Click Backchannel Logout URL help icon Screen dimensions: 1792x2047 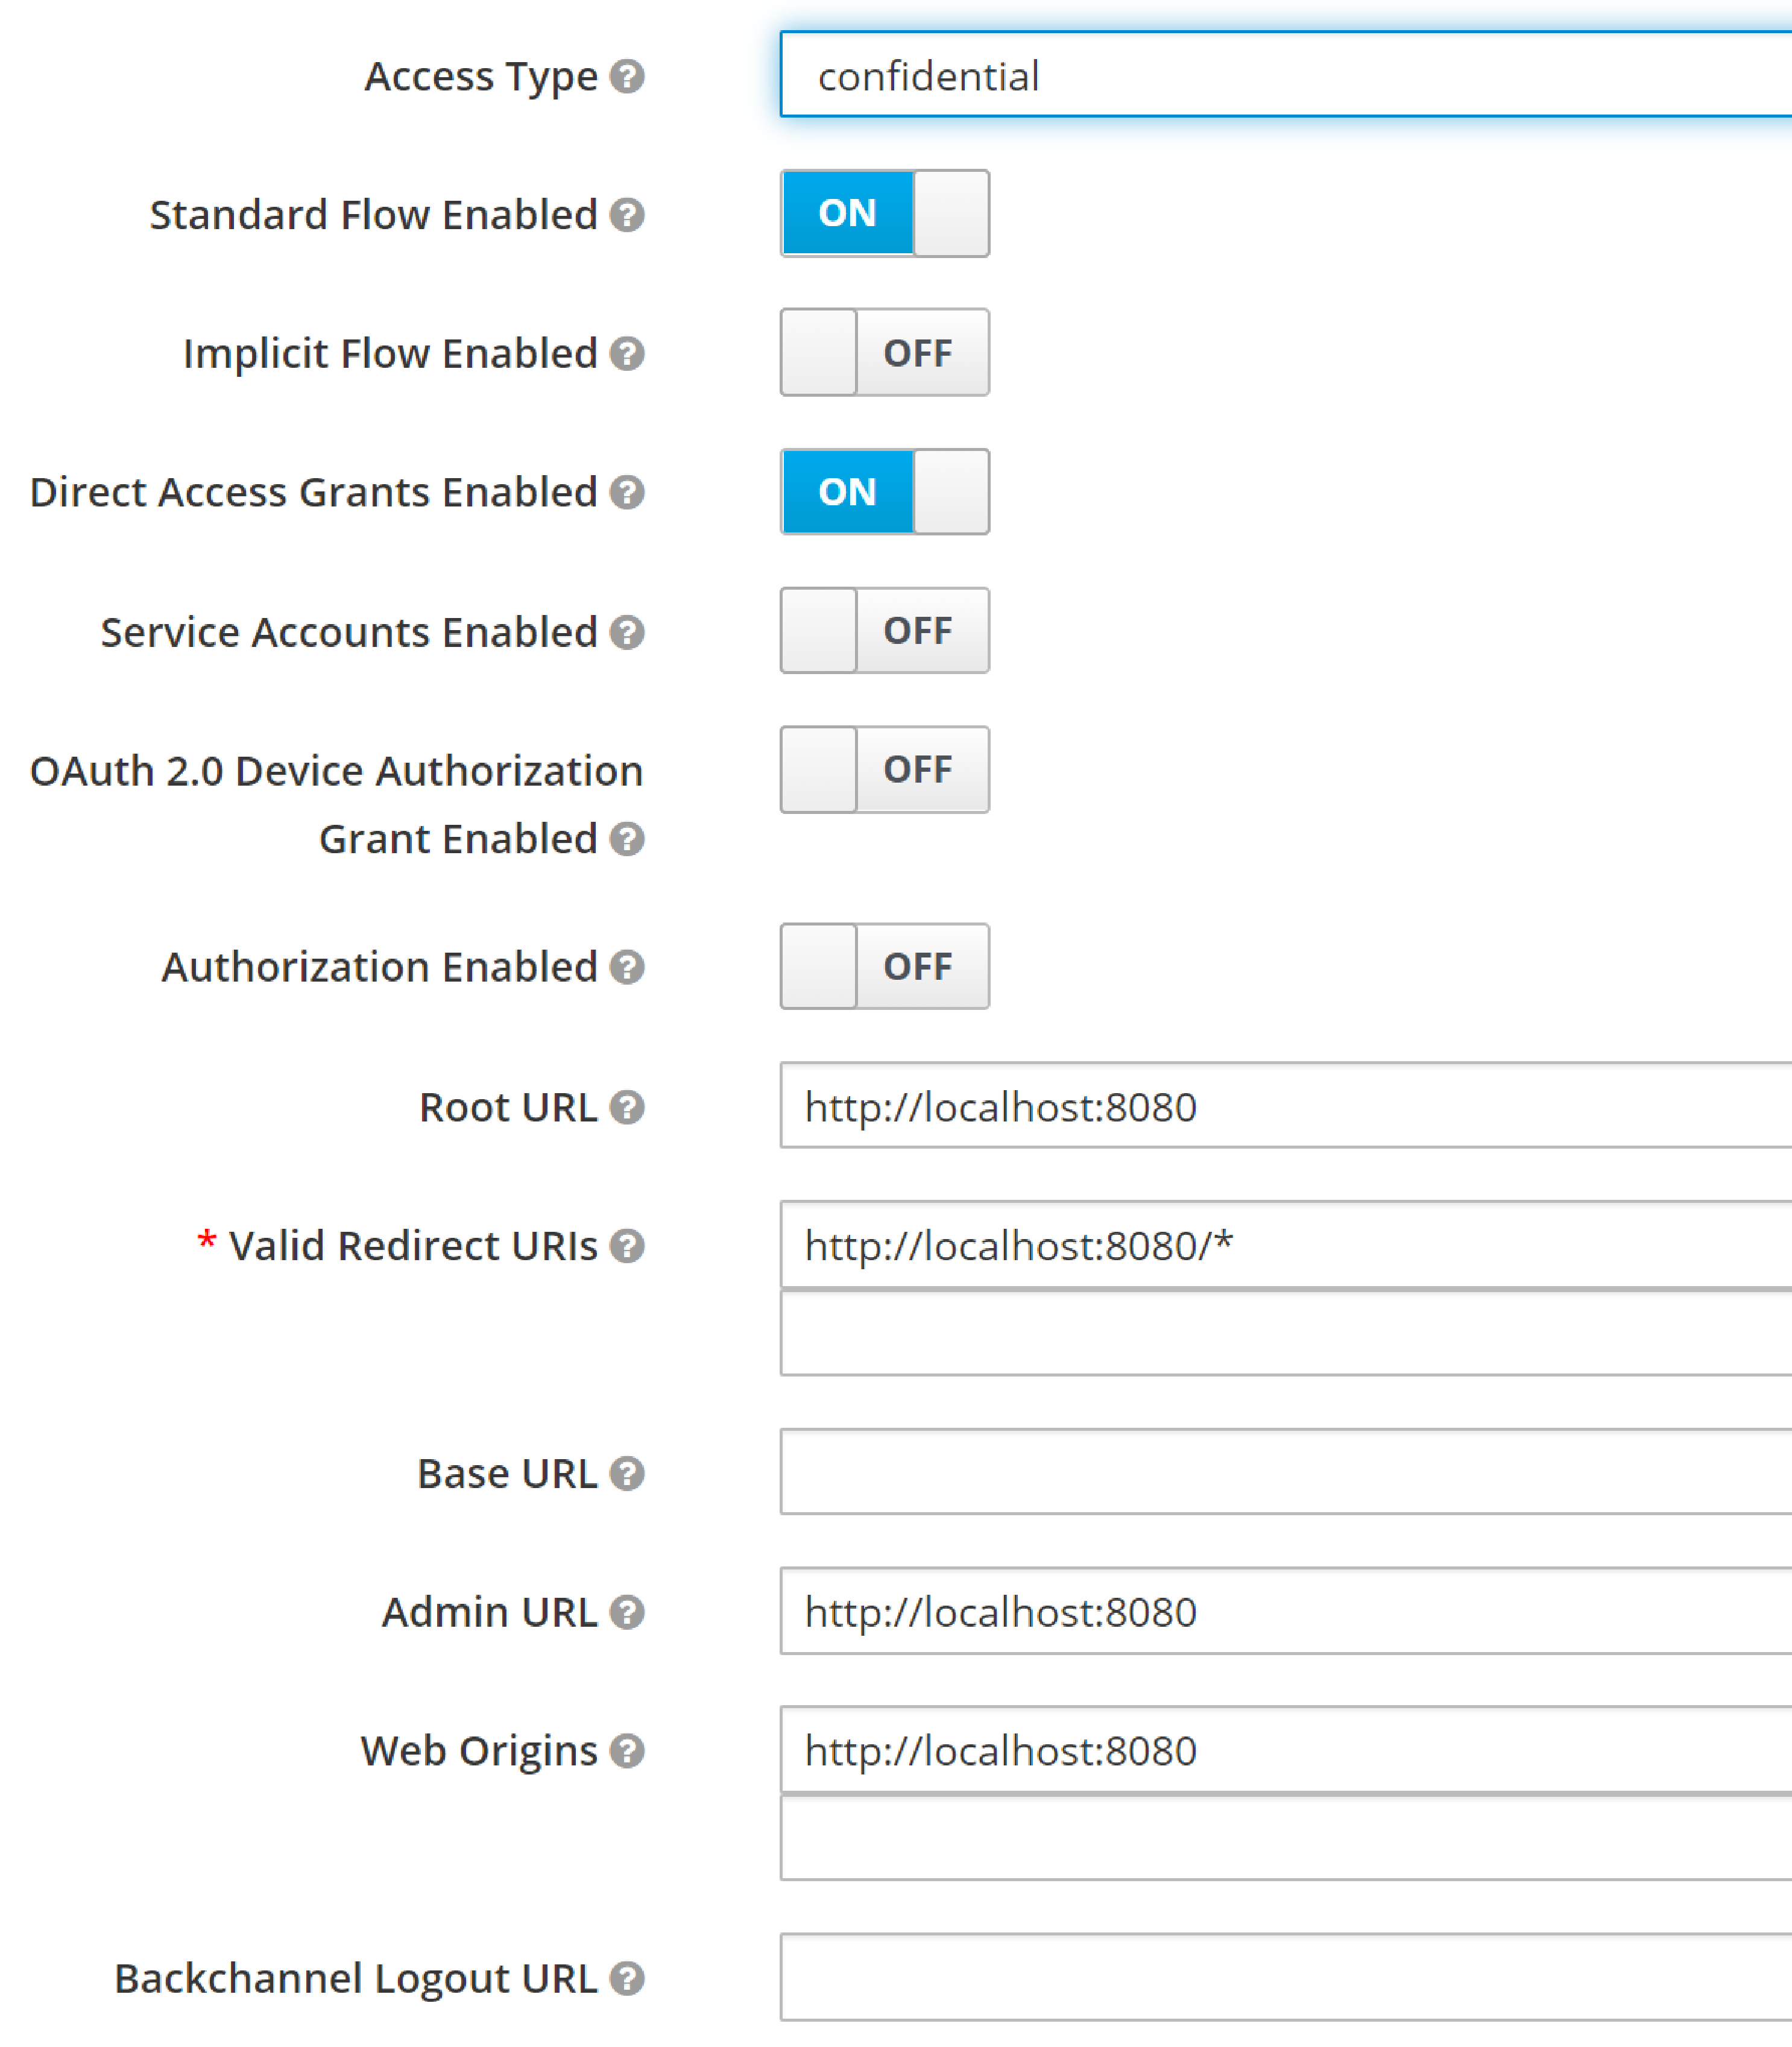pos(627,1978)
